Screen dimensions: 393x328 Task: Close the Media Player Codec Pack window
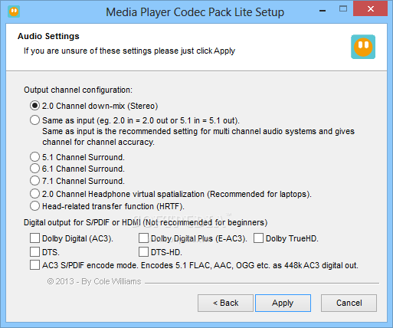[371, 9]
